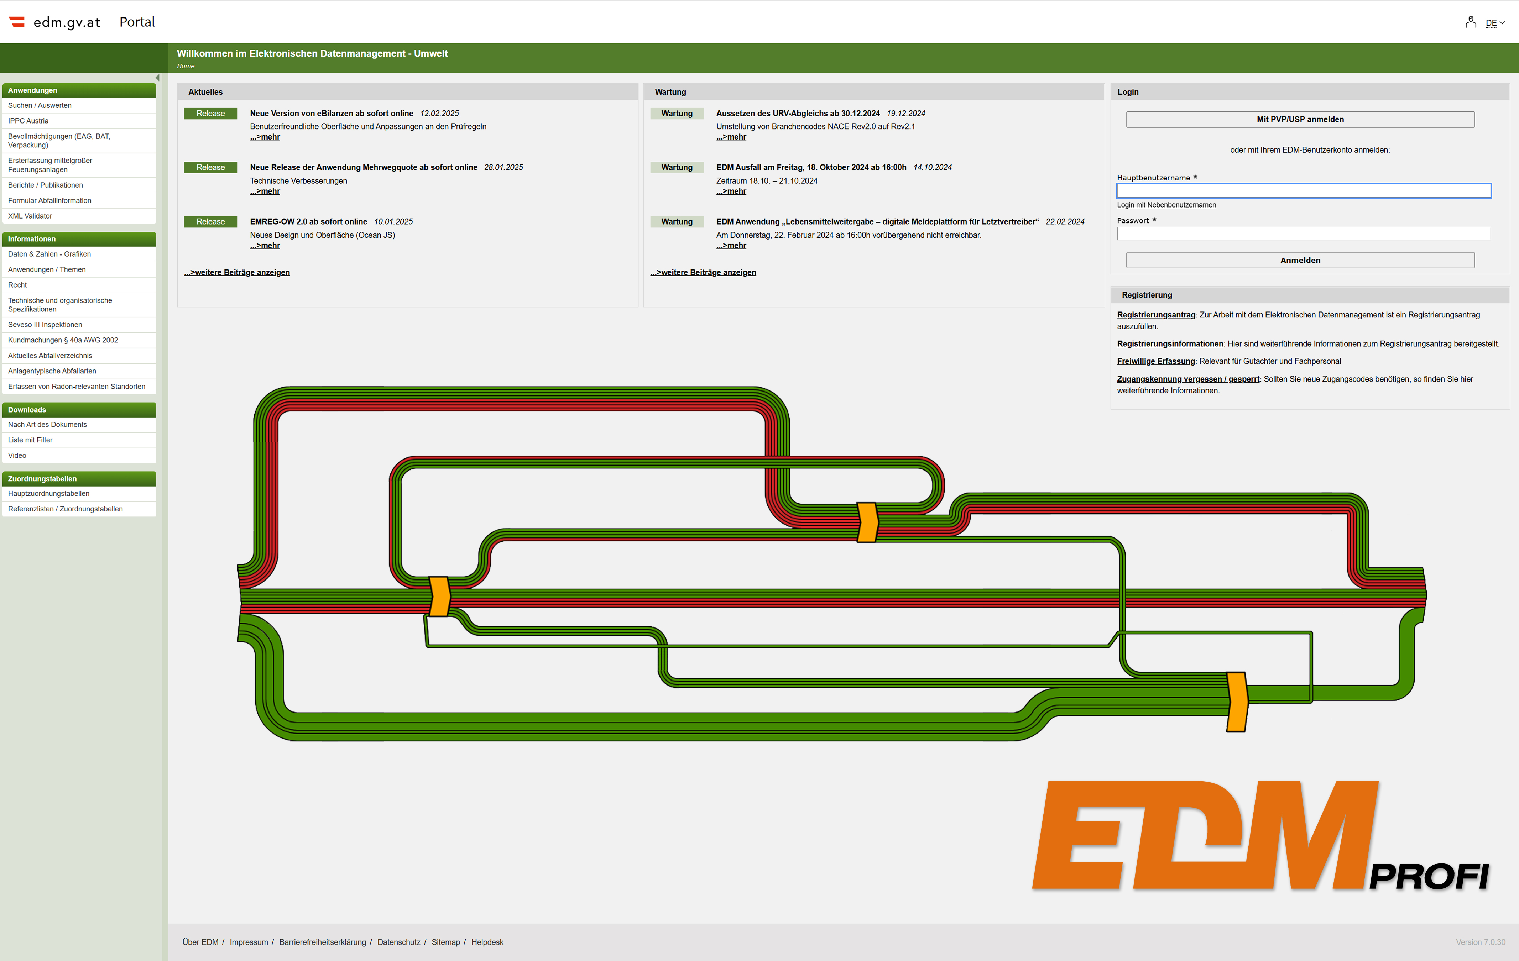Click mehr under Lebensmittelweitergabe notice

(x=731, y=245)
